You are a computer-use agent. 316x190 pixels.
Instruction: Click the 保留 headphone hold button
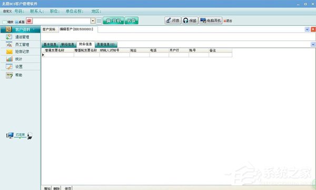coord(190,21)
